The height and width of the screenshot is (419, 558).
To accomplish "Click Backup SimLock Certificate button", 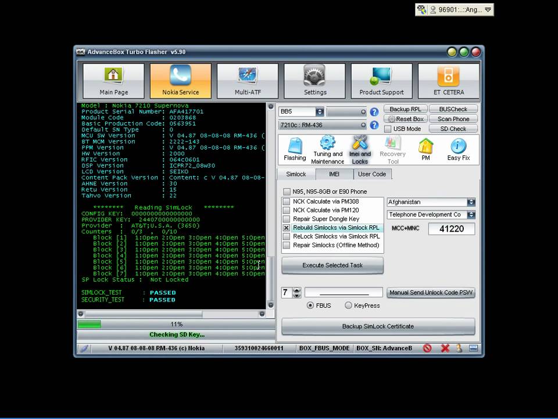I will pyautogui.click(x=378, y=326).
